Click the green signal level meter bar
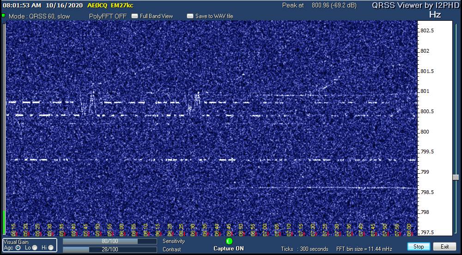462x255 pixels. [x=4, y=223]
